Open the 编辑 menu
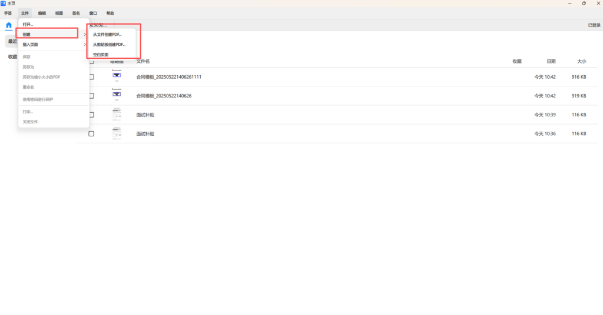 click(x=42, y=13)
